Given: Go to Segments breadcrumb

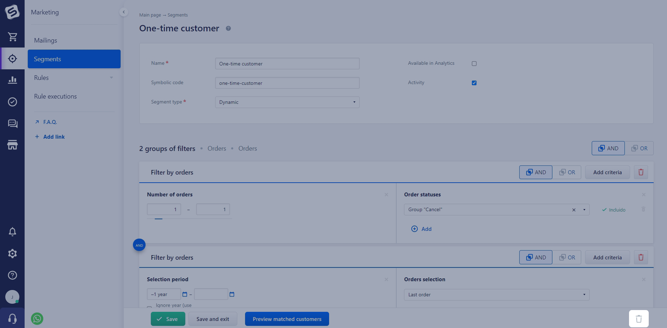Looking at the screenshot, I should pos(178,15).
